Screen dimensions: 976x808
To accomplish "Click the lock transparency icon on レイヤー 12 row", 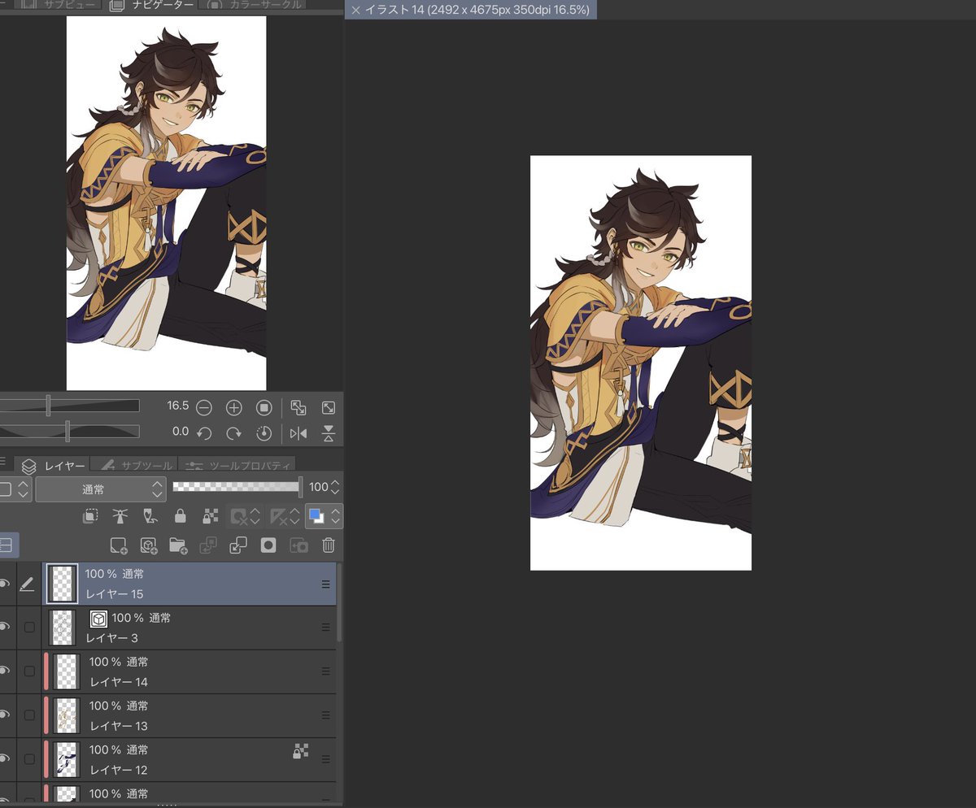I will [301, 751].
